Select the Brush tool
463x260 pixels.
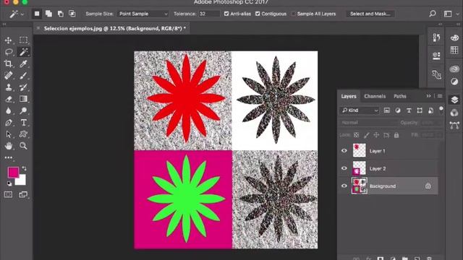23,75
